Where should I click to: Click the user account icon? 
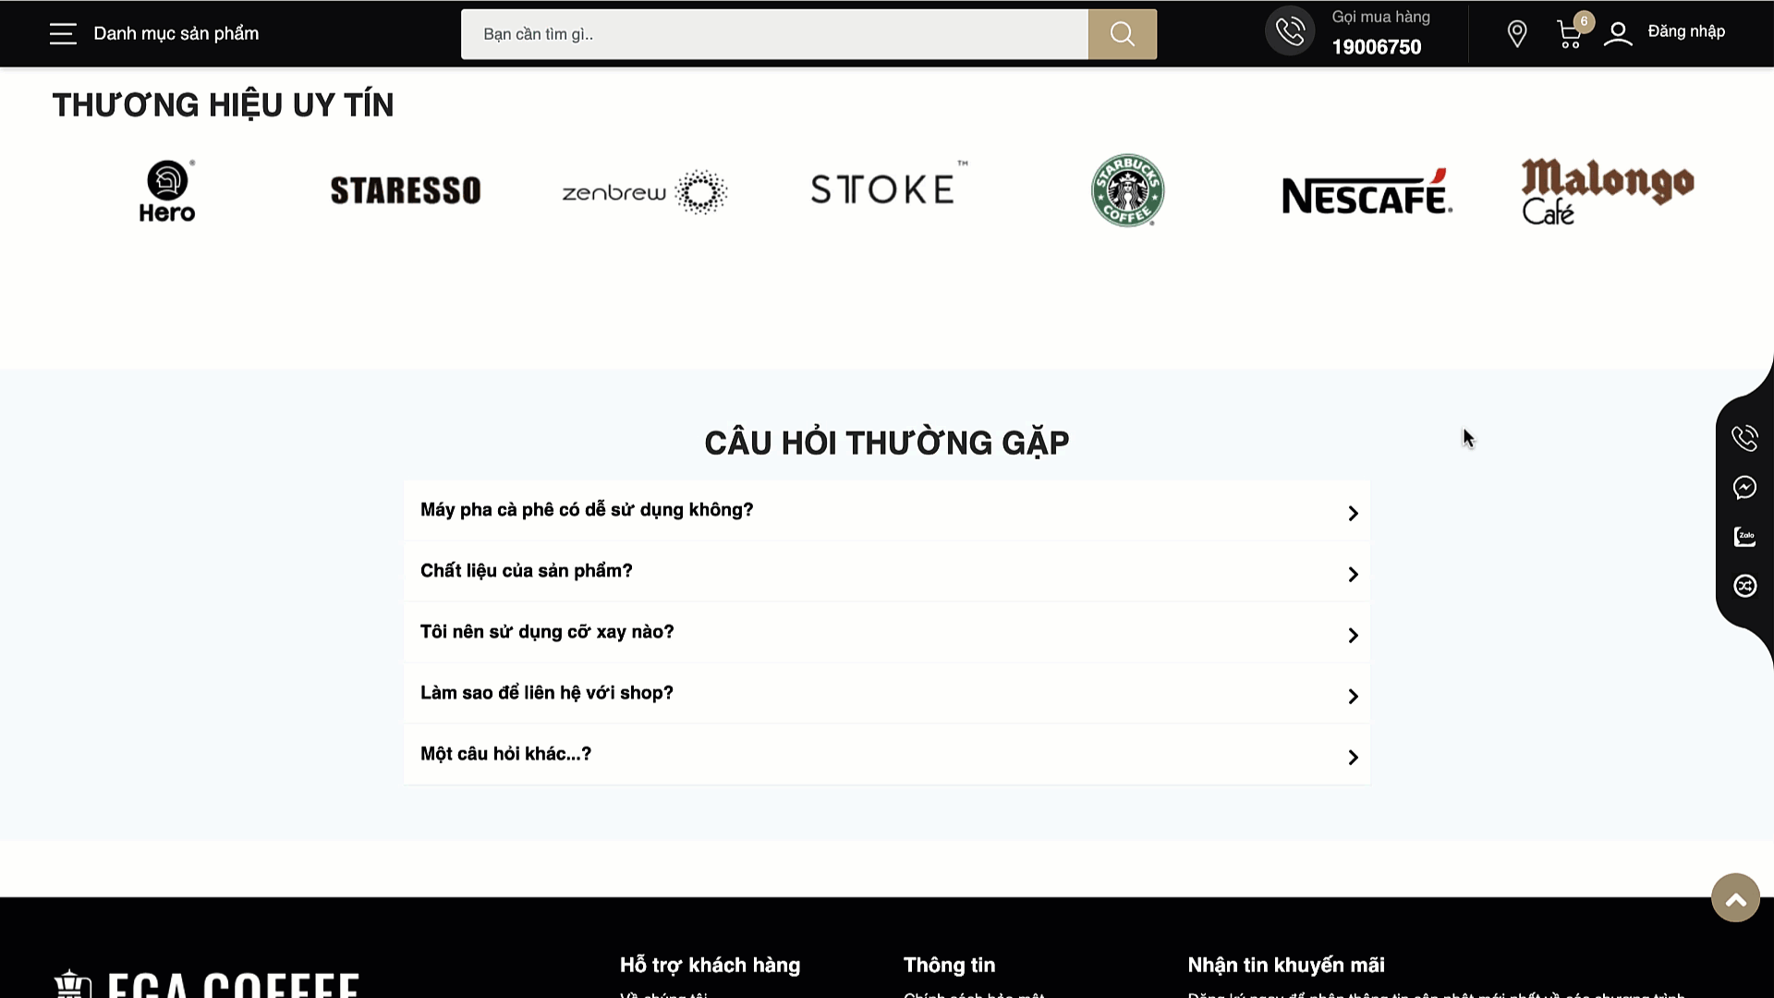1618,34
